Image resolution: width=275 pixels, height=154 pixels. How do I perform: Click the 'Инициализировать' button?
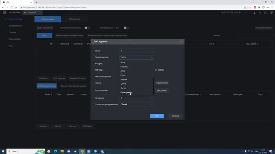coord(264,28)
